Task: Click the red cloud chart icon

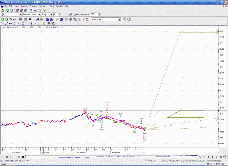Action: (83, 19)
